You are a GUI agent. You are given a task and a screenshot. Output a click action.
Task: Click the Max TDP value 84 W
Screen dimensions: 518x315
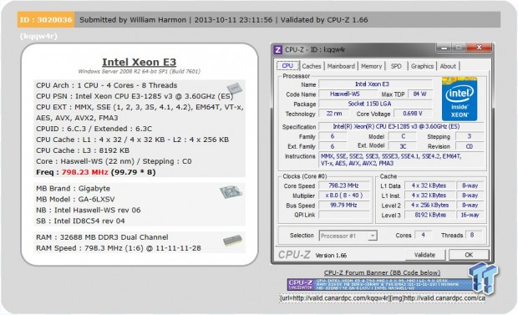[x=419, y=94]
